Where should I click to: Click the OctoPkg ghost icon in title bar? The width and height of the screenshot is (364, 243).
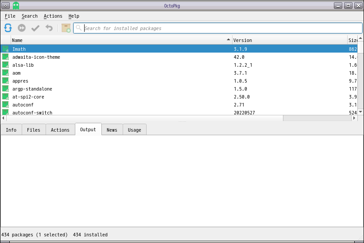point(16,6)
